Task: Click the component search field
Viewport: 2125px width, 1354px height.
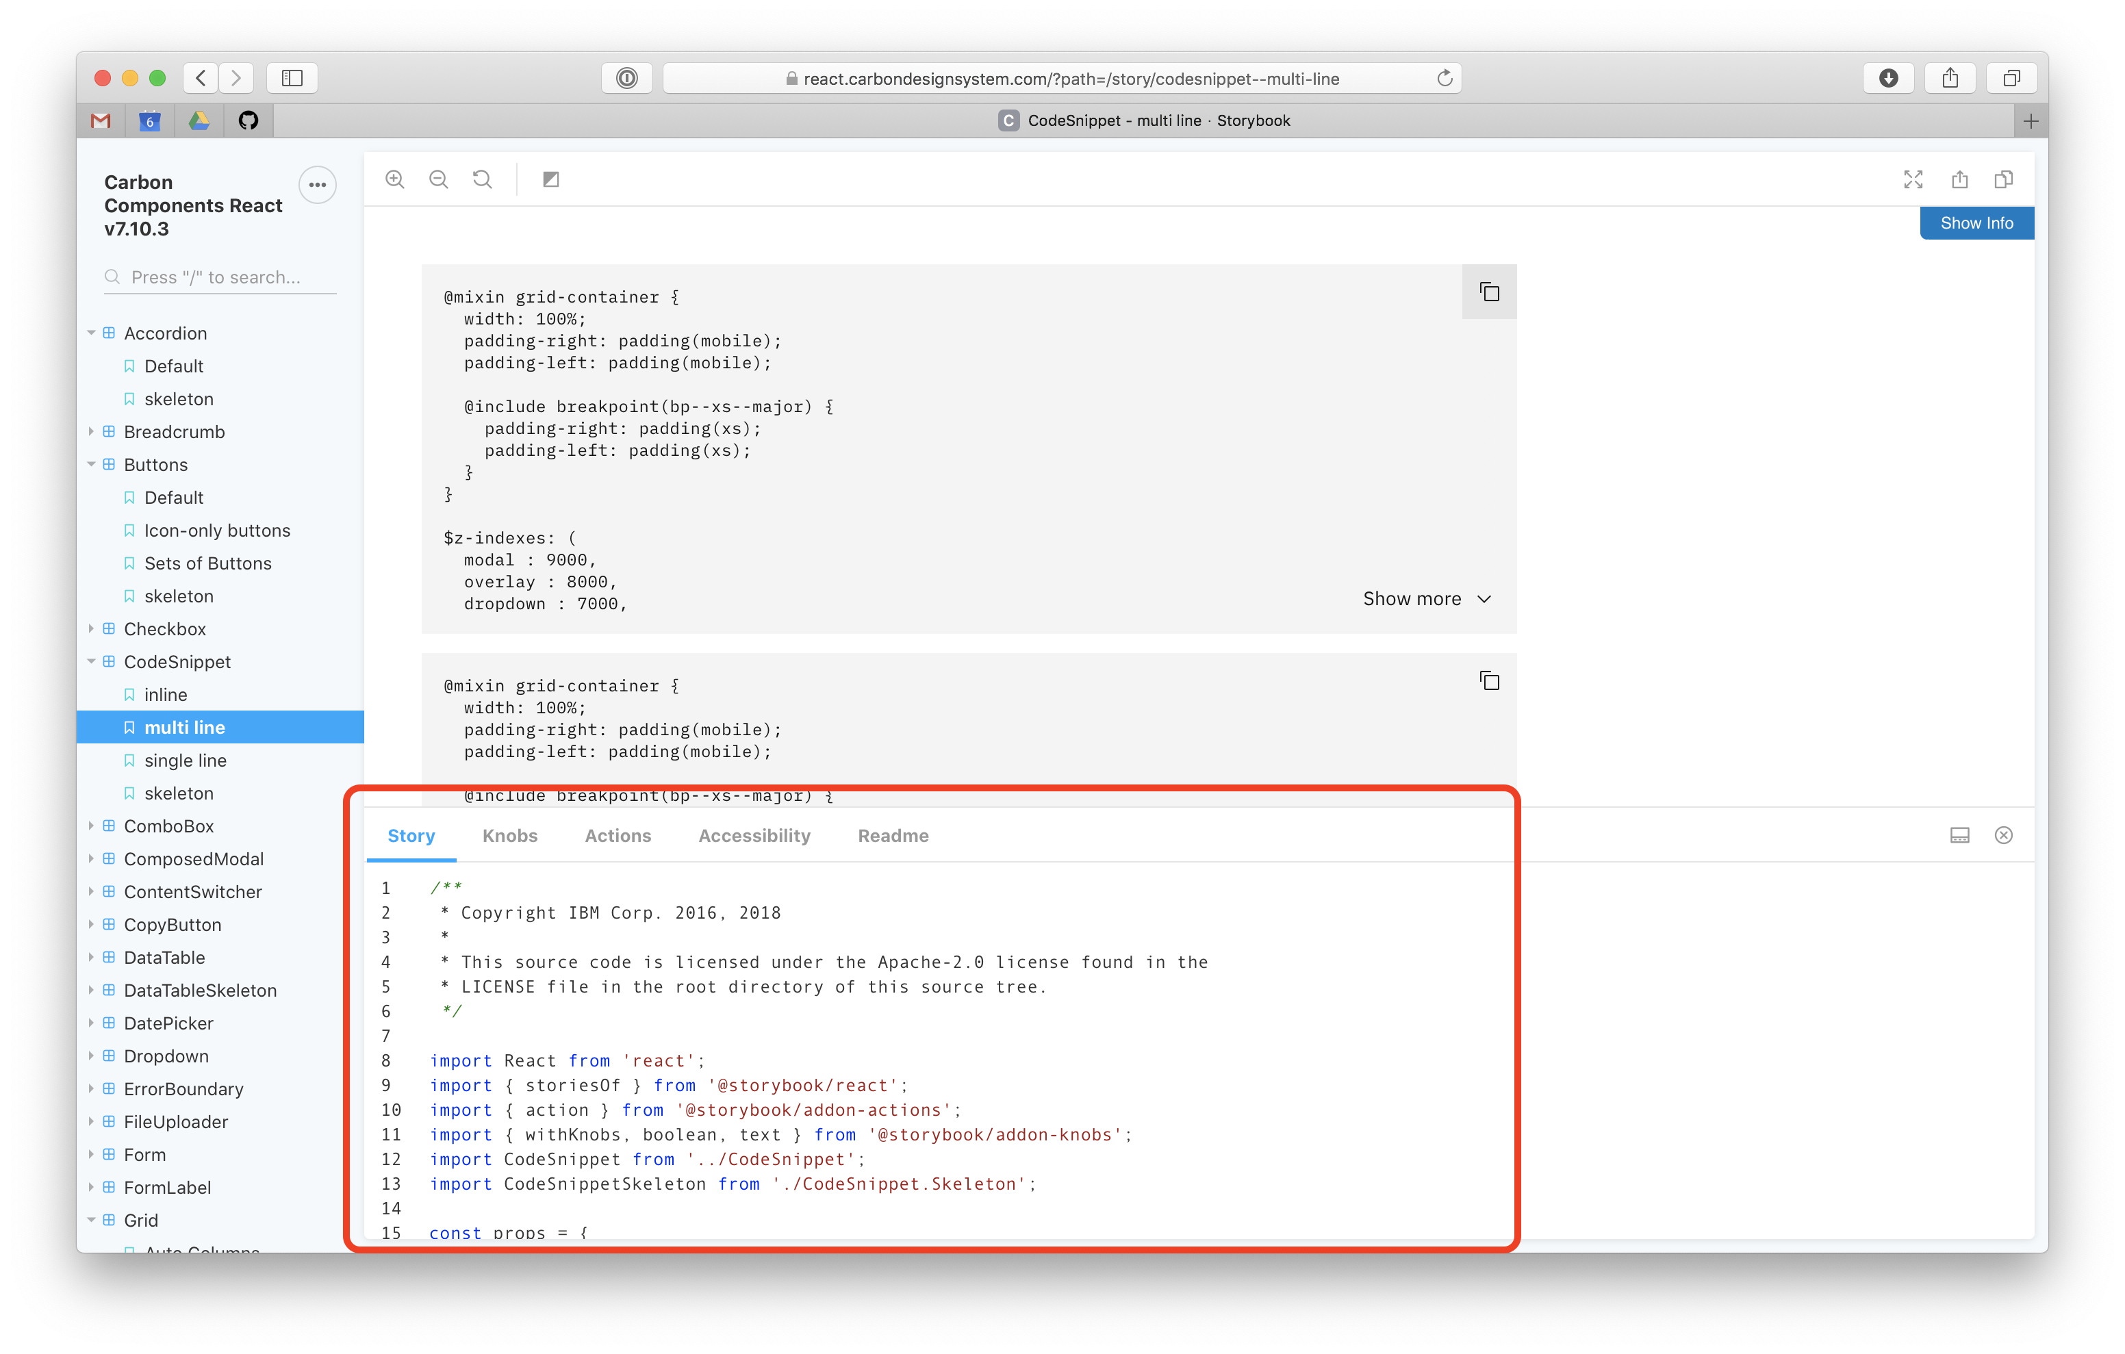Action: click(219, 277)
